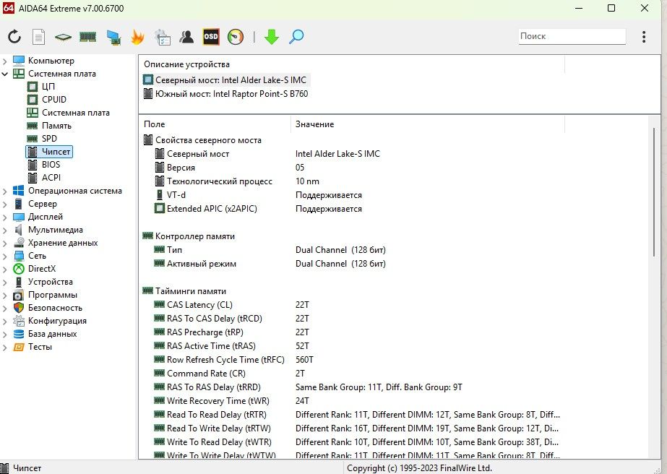Click into the Поиск search field
Screen dimensions: 667x474
[x=572, y=36]
